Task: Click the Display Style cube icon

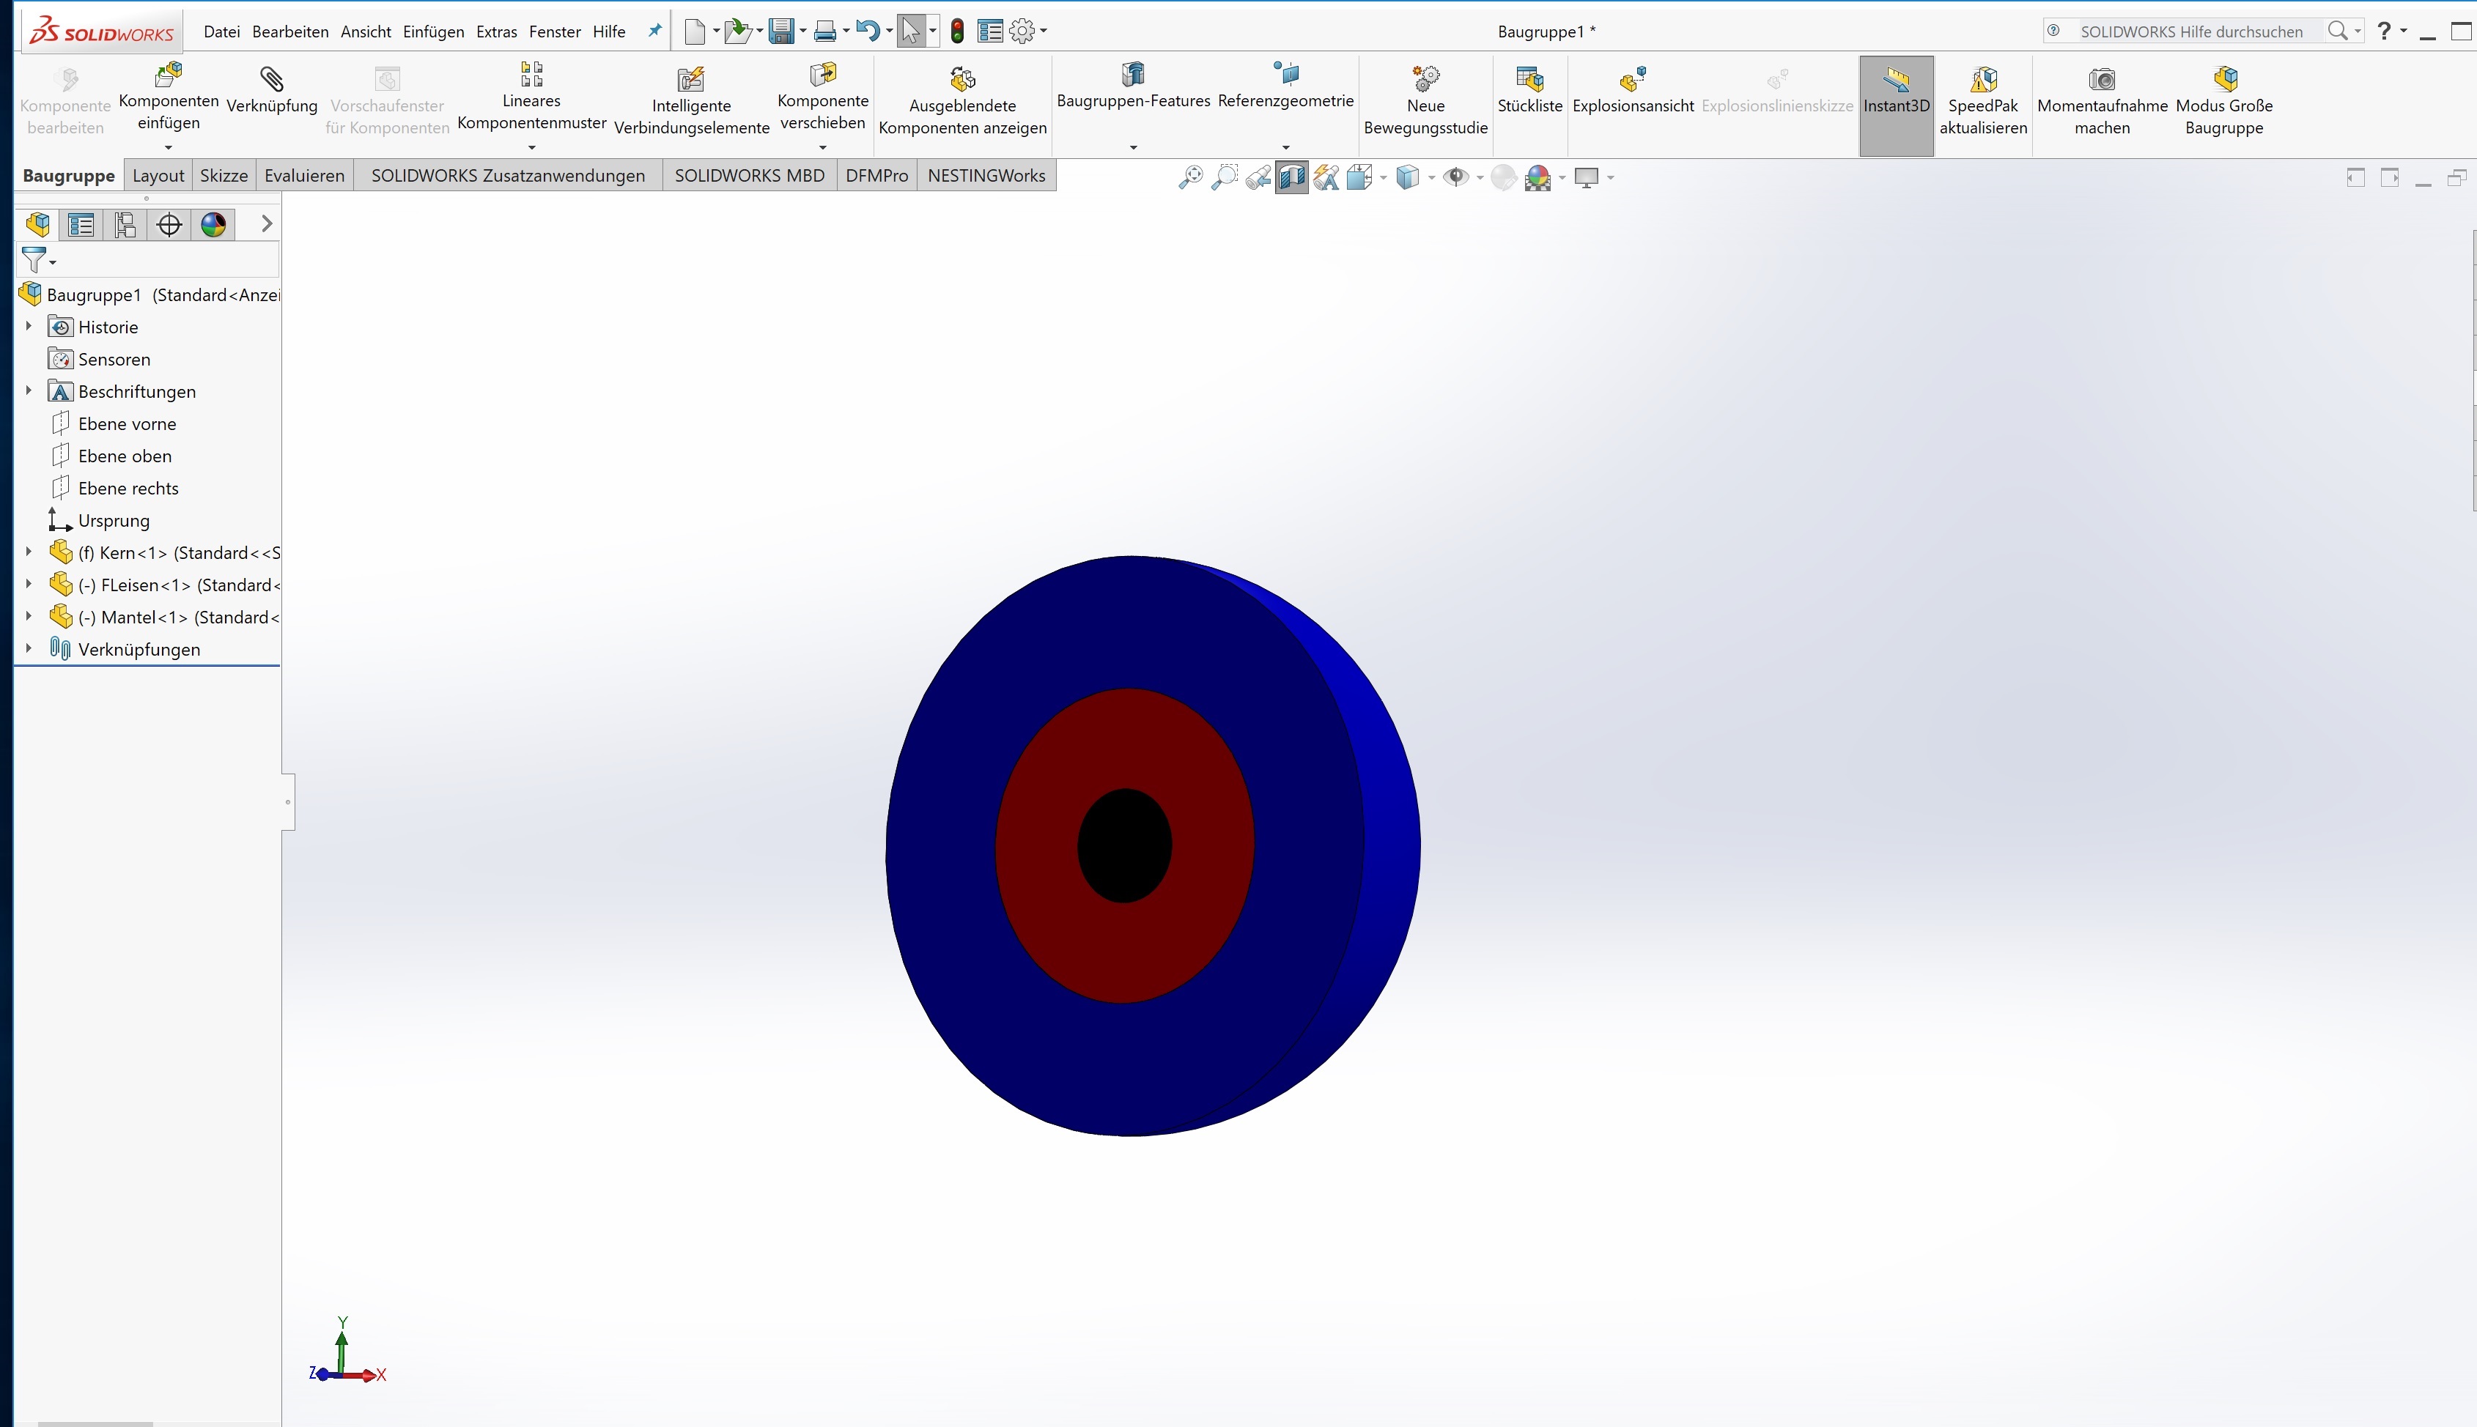Action: [1408, 177]
